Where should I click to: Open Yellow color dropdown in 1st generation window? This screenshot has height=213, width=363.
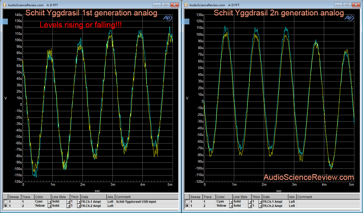click(50, 206)
